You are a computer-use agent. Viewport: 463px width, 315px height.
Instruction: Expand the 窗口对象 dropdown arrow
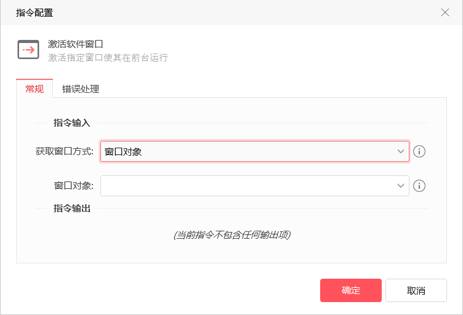click(x=401, y=185)
